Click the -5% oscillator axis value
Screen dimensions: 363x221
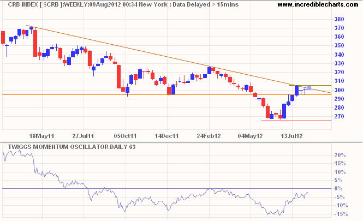tap(340, 197)
